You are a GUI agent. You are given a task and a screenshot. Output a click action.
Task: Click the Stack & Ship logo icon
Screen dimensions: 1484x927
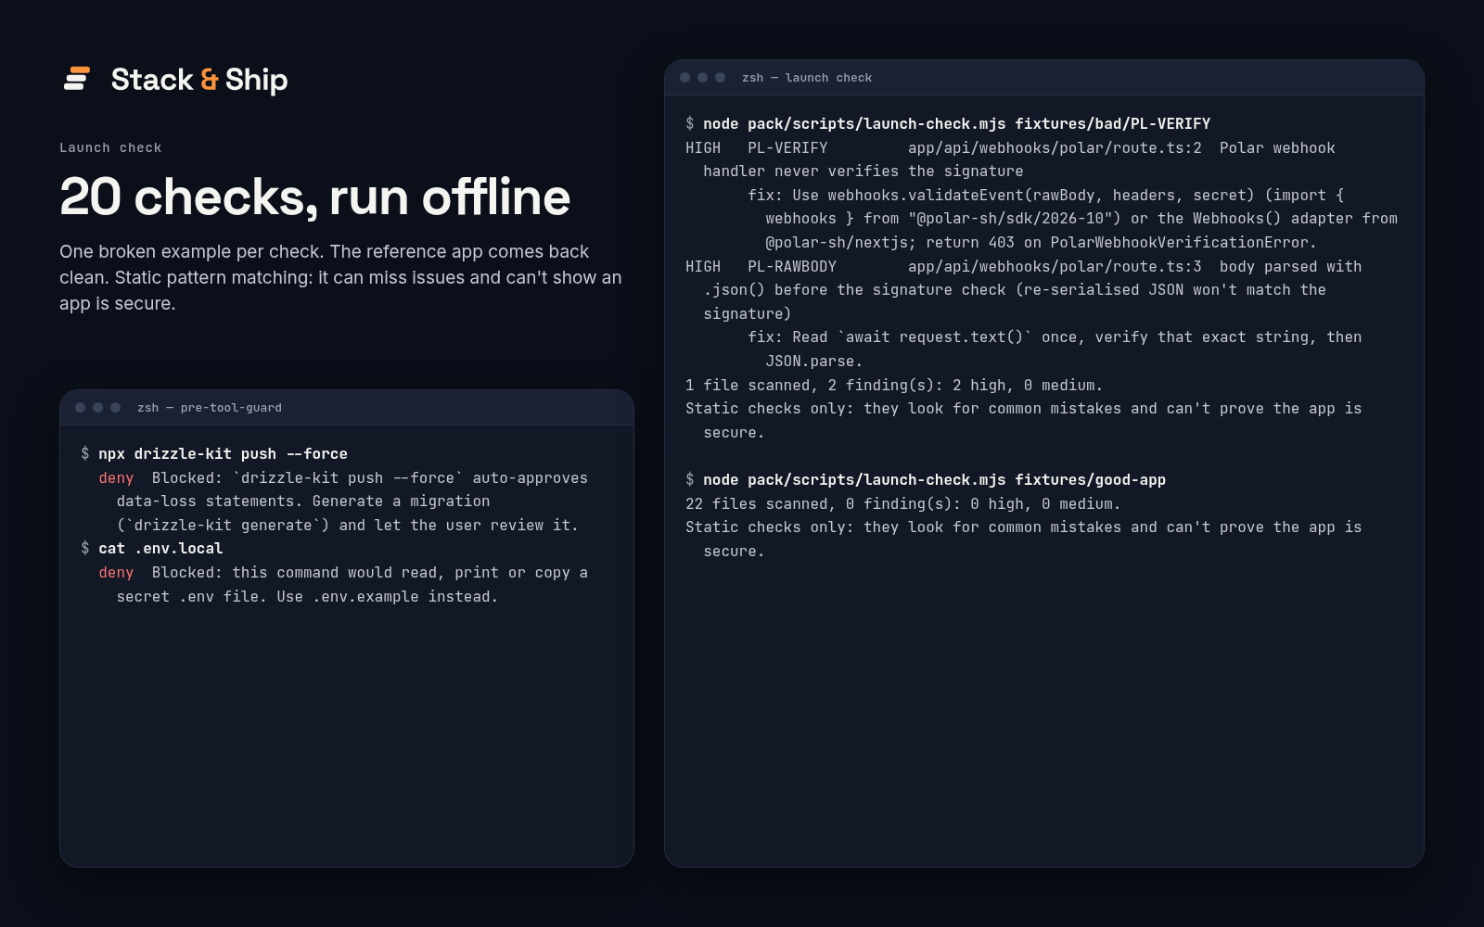[77, 79]
